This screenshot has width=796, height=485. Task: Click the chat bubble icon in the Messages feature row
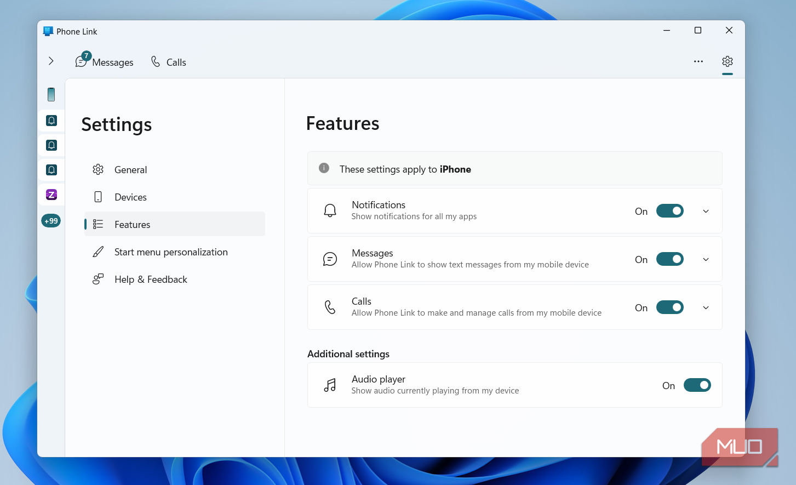tap(330, 259)
